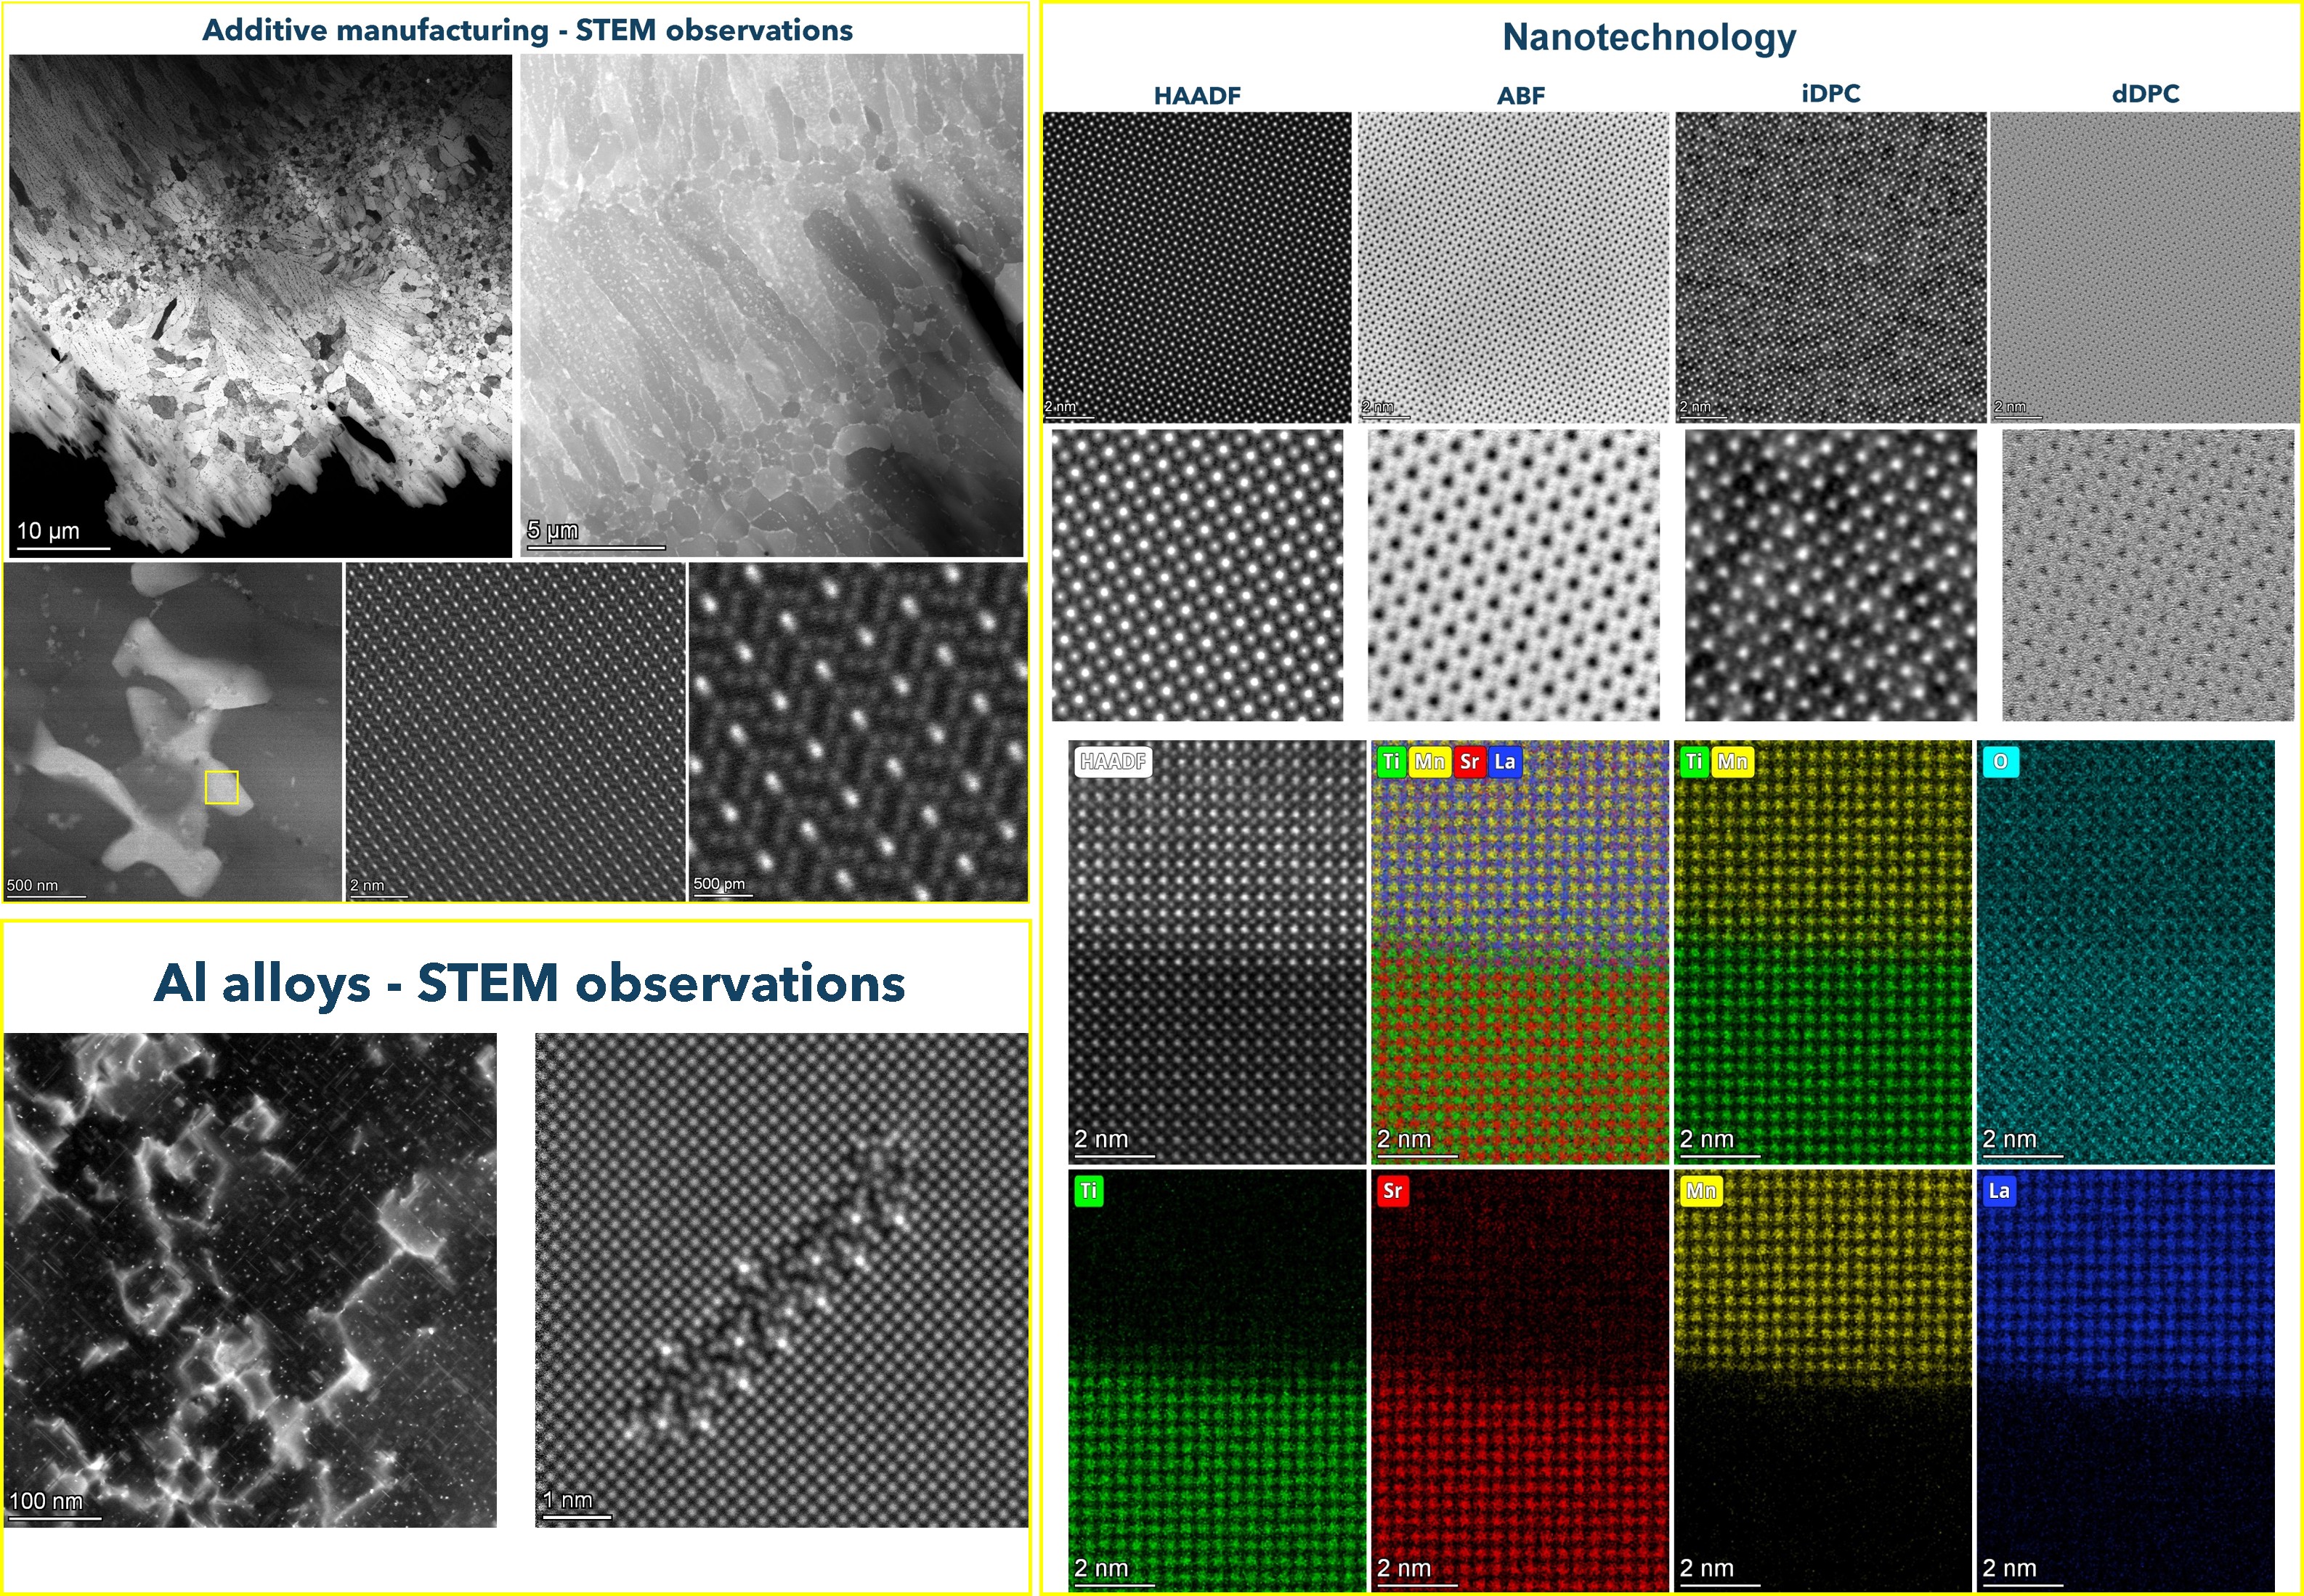Click the green Ti tag on the Ti-only map

[1089, 1191]
